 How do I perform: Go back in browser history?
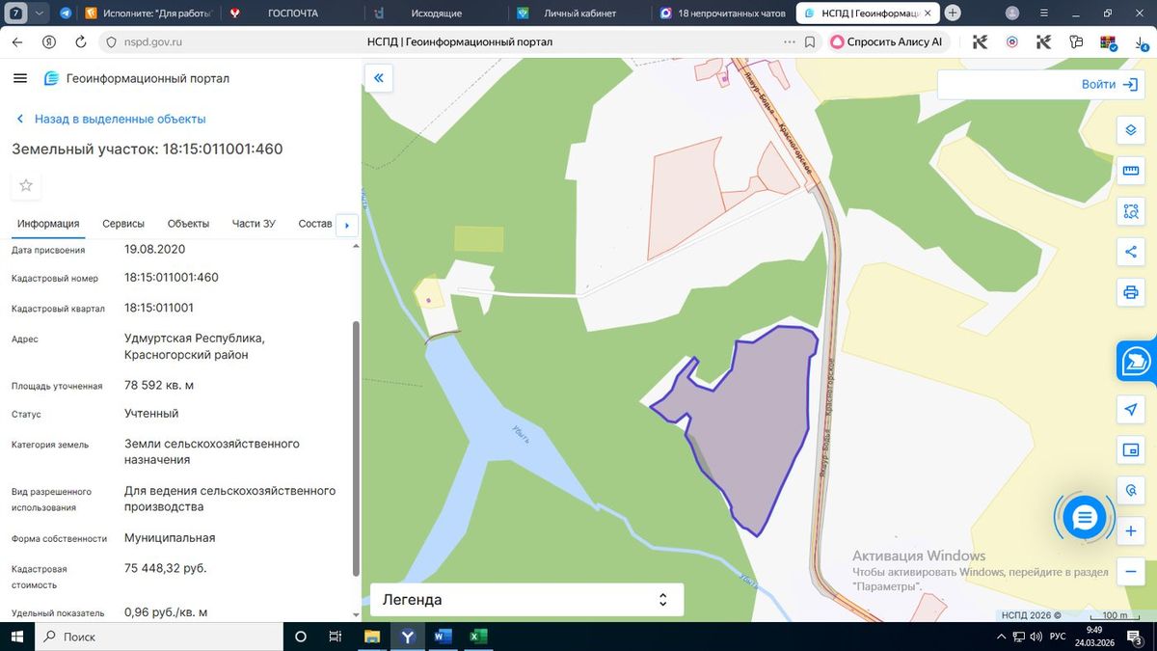[x=17, y=42]
